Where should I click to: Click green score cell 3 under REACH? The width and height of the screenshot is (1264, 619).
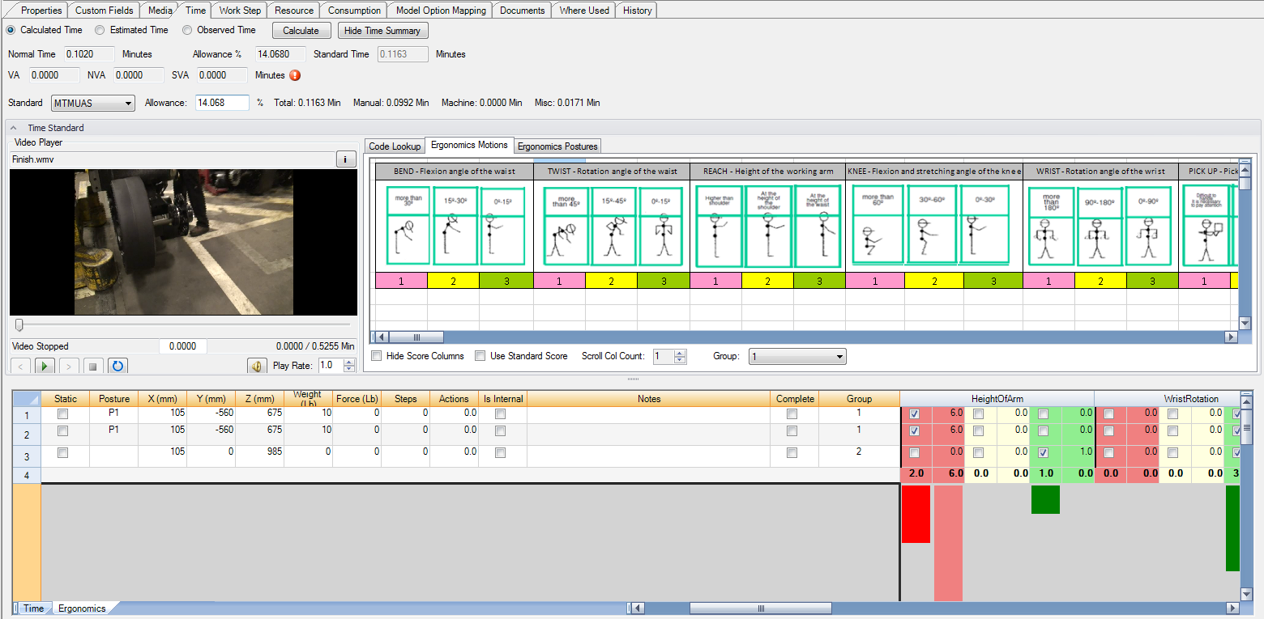[819, 281]
